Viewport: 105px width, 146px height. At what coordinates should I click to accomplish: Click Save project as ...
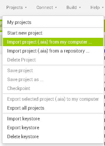(53, 79)
